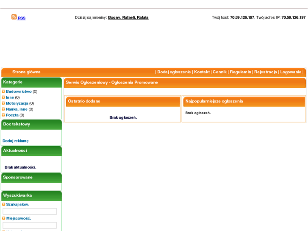
Task: Open the Cennik page
Action: point(219,72)
